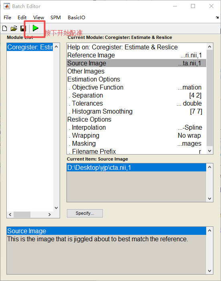This screenshot has width=221, height=281.
Task: Click the Specify... button
Action: click(85, 213)
